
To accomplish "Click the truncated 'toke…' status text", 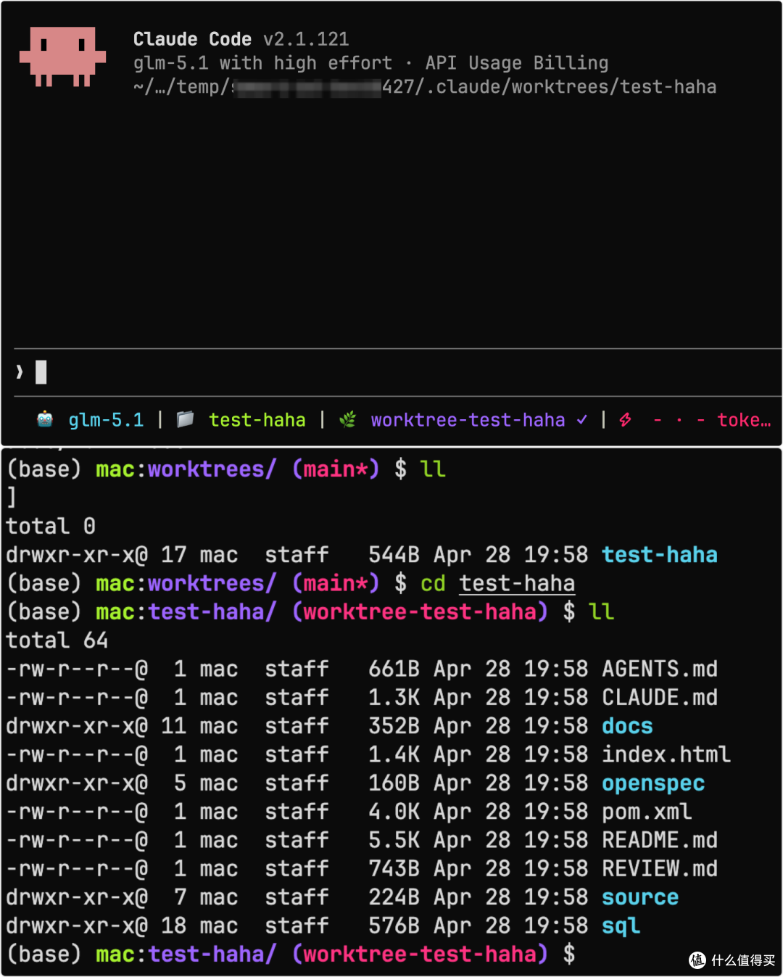I will 744,420.
